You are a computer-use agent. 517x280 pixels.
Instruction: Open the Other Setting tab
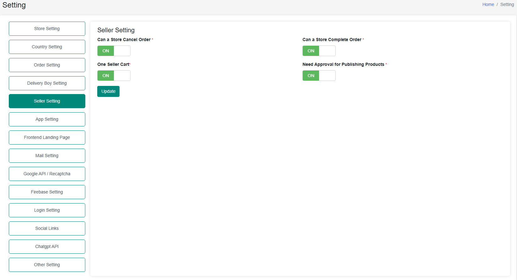pos(47,265)
